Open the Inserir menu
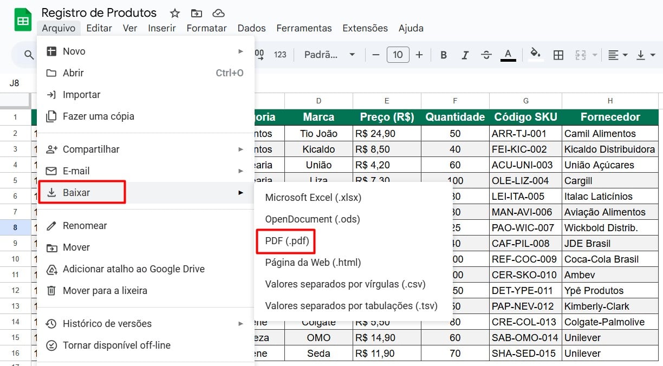This screenshot has width=663, height=366. click(162, 28)
